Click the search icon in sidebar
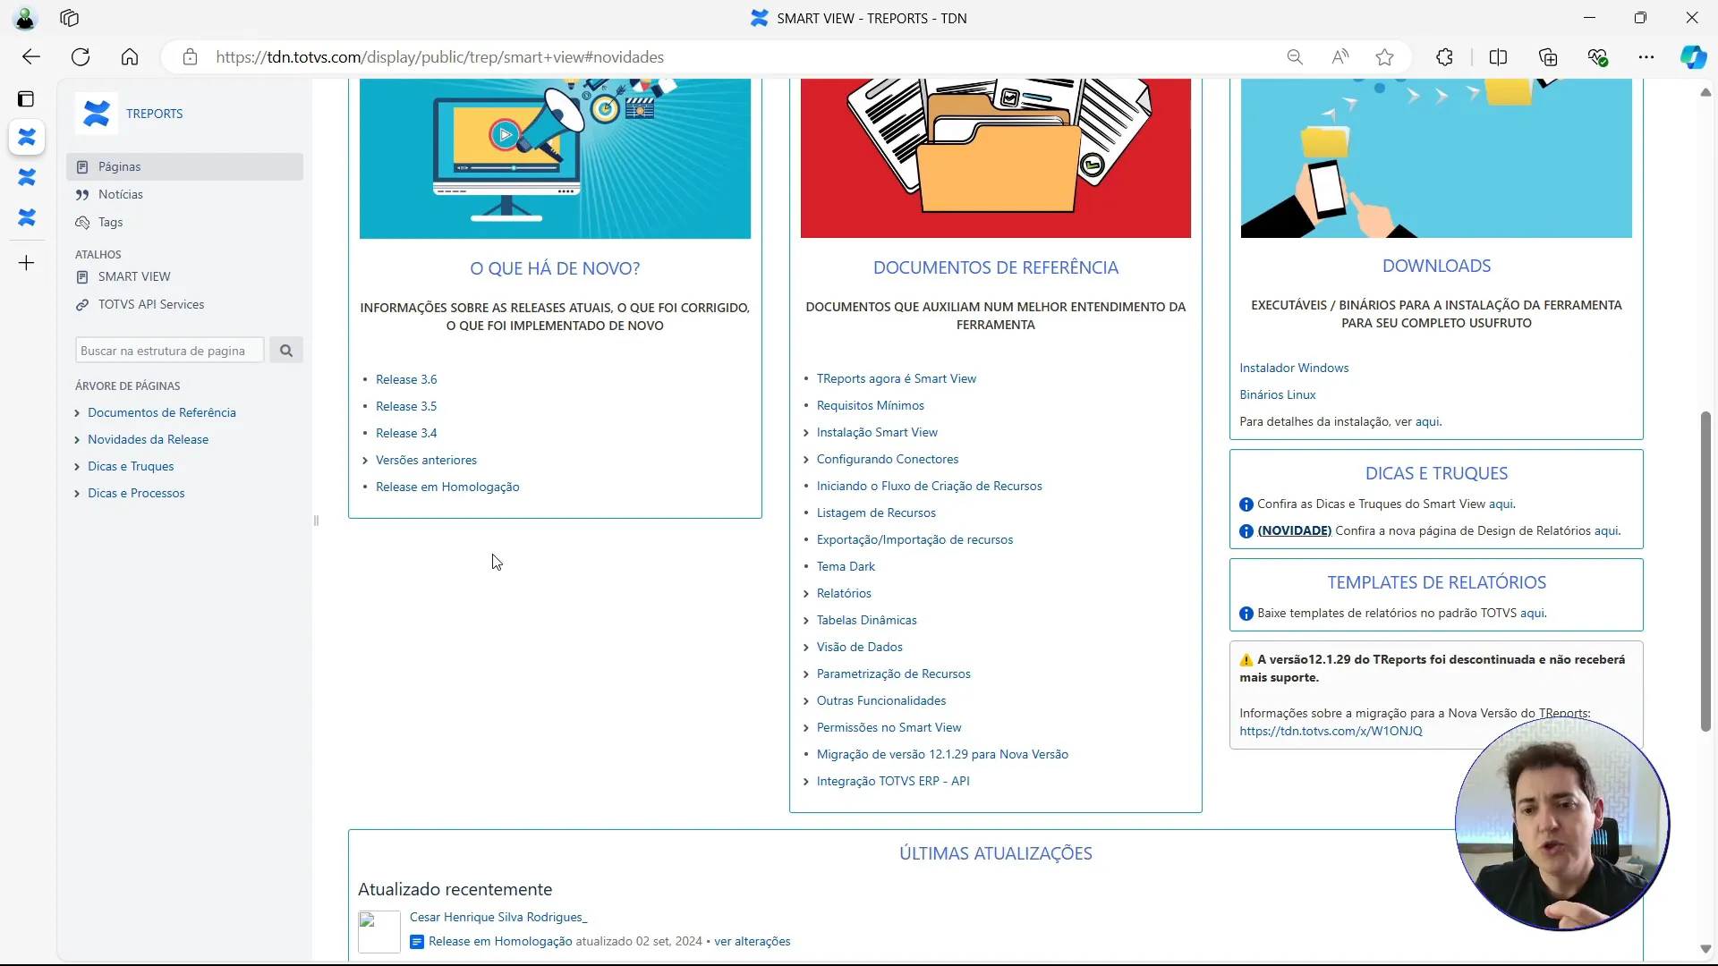 pyautogui.click(x=286, y=351)
